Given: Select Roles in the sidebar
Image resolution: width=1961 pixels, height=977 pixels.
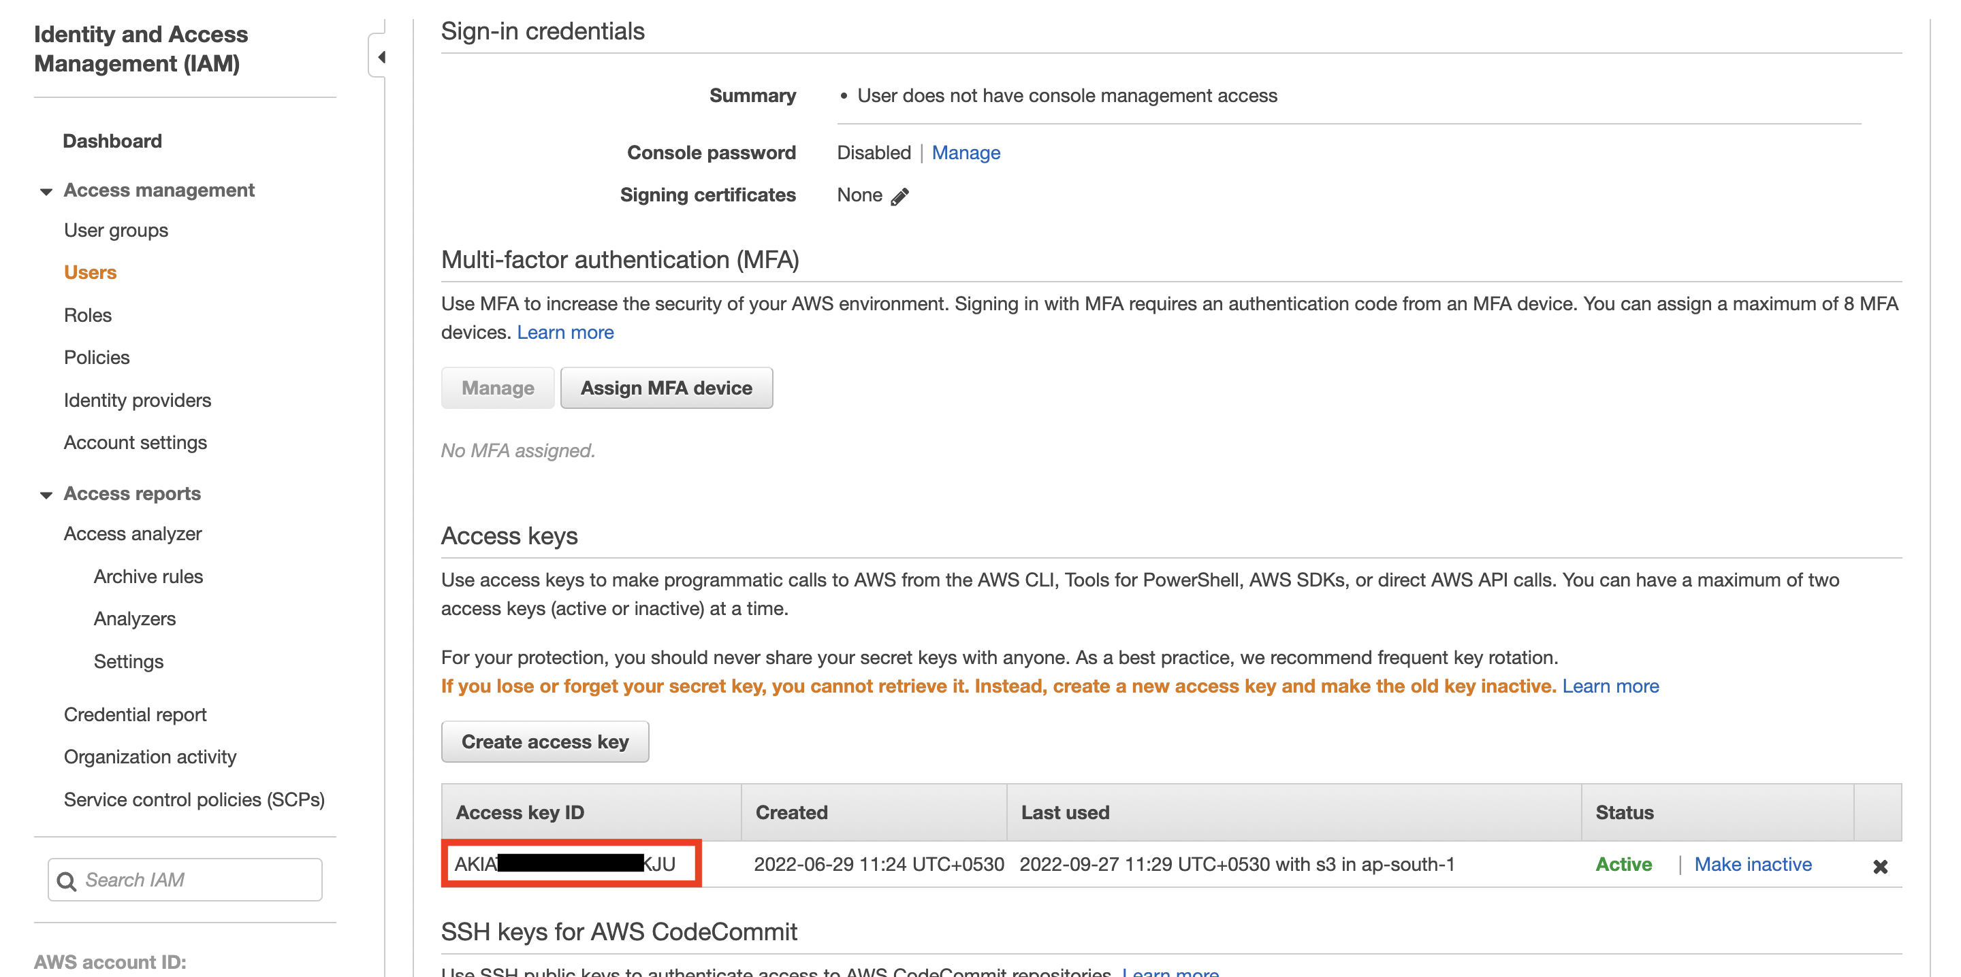Looking at the screenshot, I should click(88, 315).
